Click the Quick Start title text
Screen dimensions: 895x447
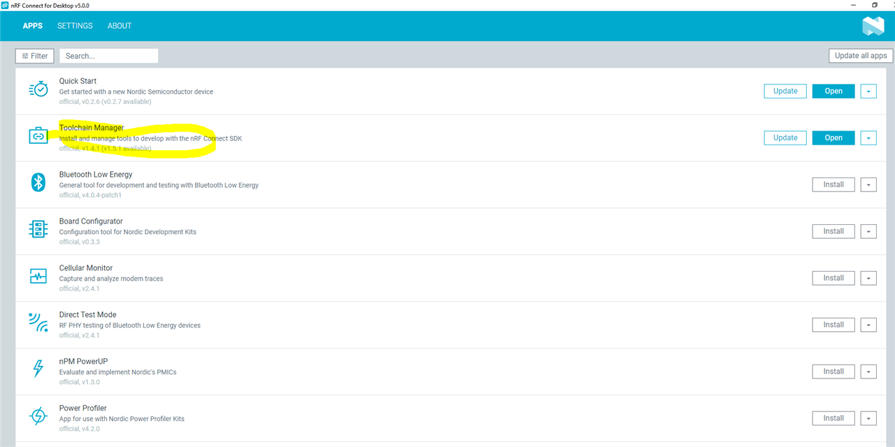tap(78, 81)
